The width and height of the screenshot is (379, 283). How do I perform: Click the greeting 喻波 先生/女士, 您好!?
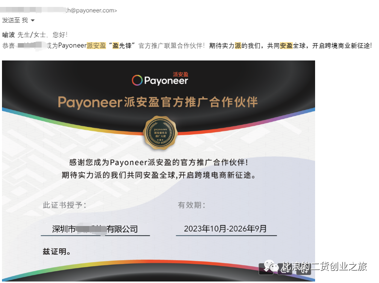[x=35, y=35]
